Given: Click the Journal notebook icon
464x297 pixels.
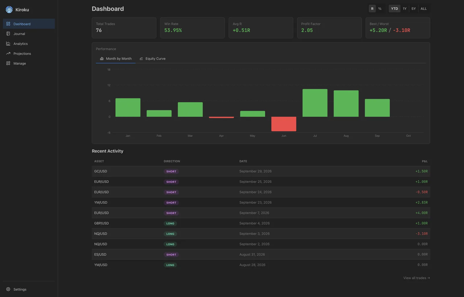Looking at the screenshot, I should click(8, 34).
